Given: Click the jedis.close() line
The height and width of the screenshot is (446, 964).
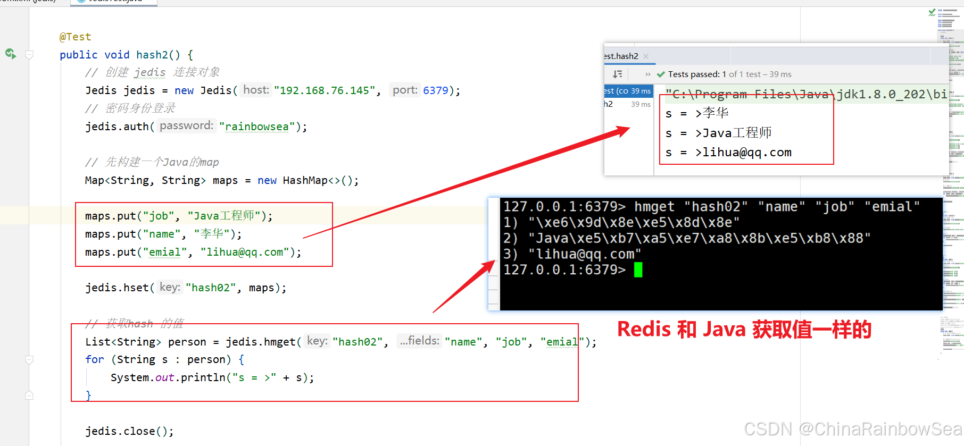Looking at the screenshot, I should coord(129,431).
